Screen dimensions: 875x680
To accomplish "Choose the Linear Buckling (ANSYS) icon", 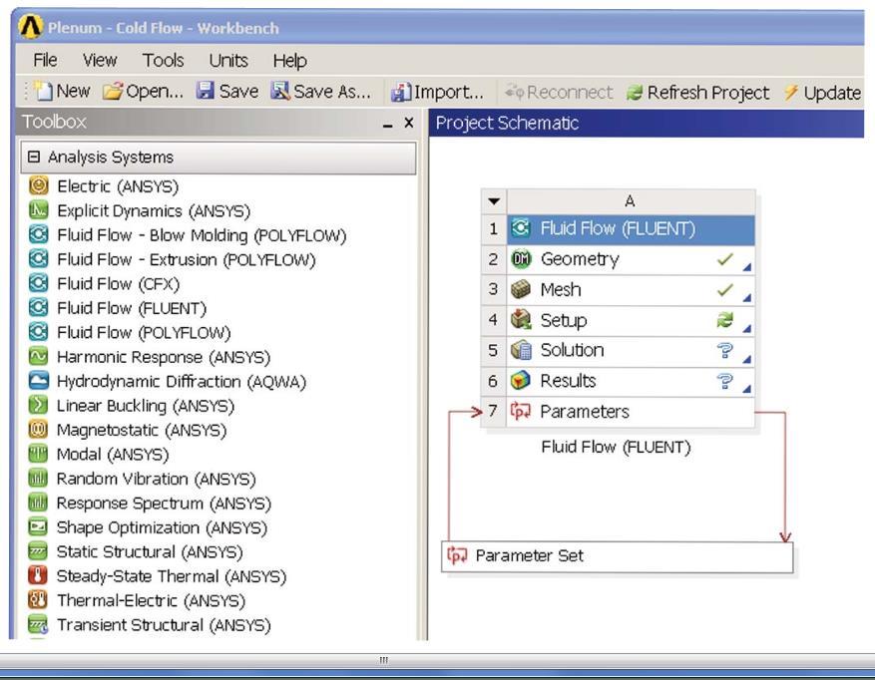I will pos(39,405).
